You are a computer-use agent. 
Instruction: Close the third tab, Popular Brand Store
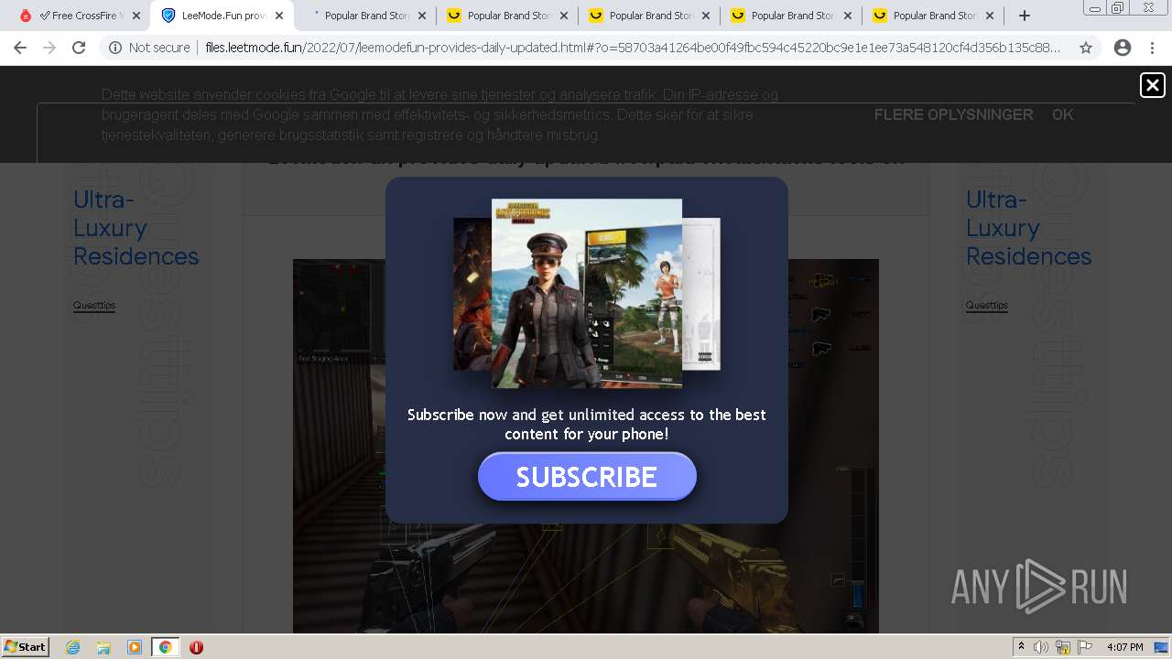point(422,16)
